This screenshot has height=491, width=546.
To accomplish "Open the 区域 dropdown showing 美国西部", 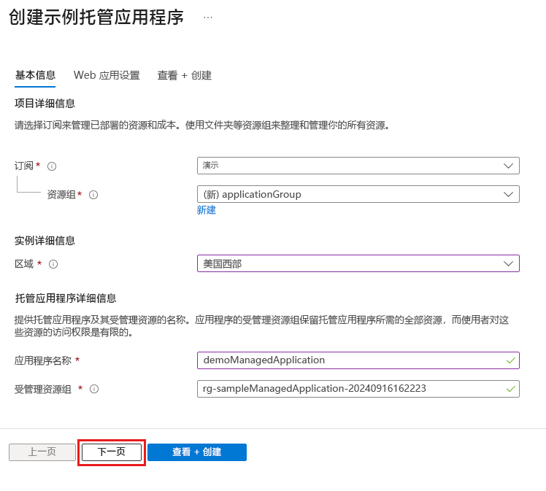I will coord(358,263).
